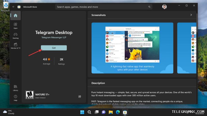Viewport: 207px width, 116px height.
Task: Click the 2K Ratings count
Action: click(x=61, y=61)
